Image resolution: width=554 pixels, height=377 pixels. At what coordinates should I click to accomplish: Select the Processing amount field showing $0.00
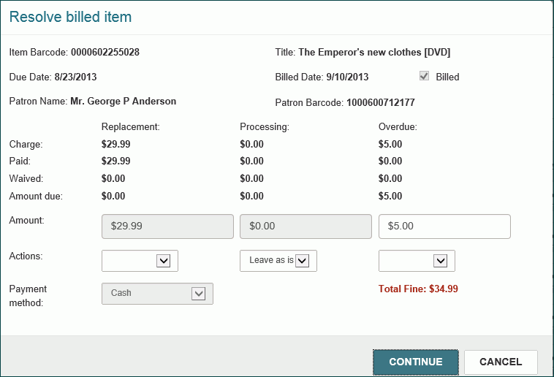coord(306,226)
